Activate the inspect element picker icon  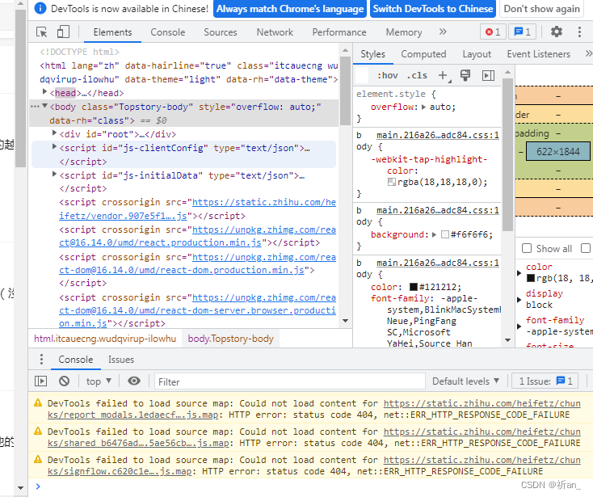click(41, 32)
